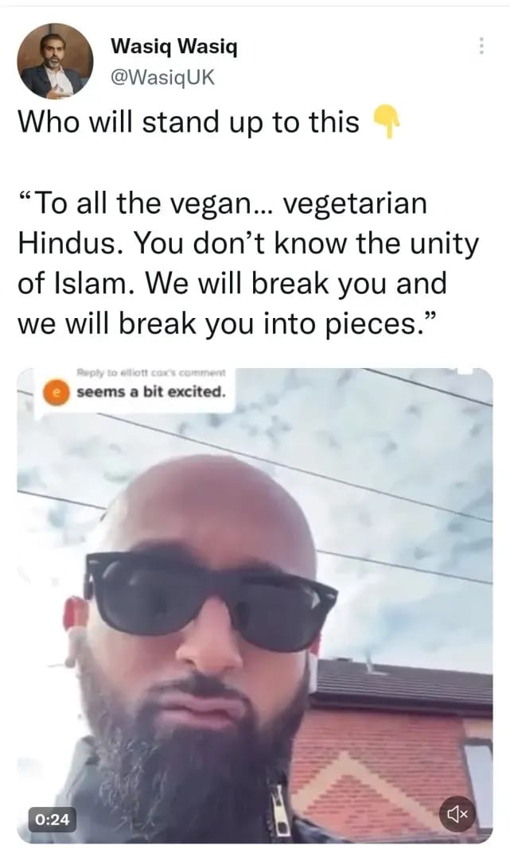This screenshot has width=510, height=849.
Task: Visit the @WasiqUK handle link
Action: coord(162,77)
